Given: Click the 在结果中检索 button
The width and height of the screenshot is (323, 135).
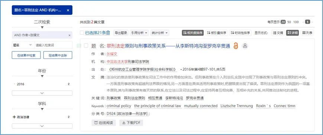Looking at the screenshot, I should (x=26, y=55).
